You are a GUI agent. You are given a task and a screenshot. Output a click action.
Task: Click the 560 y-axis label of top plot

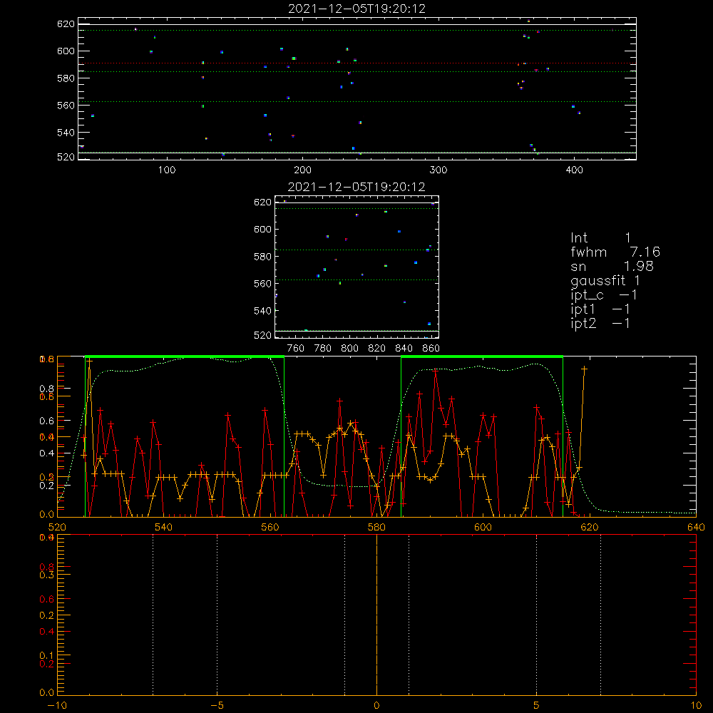(66, 106)
